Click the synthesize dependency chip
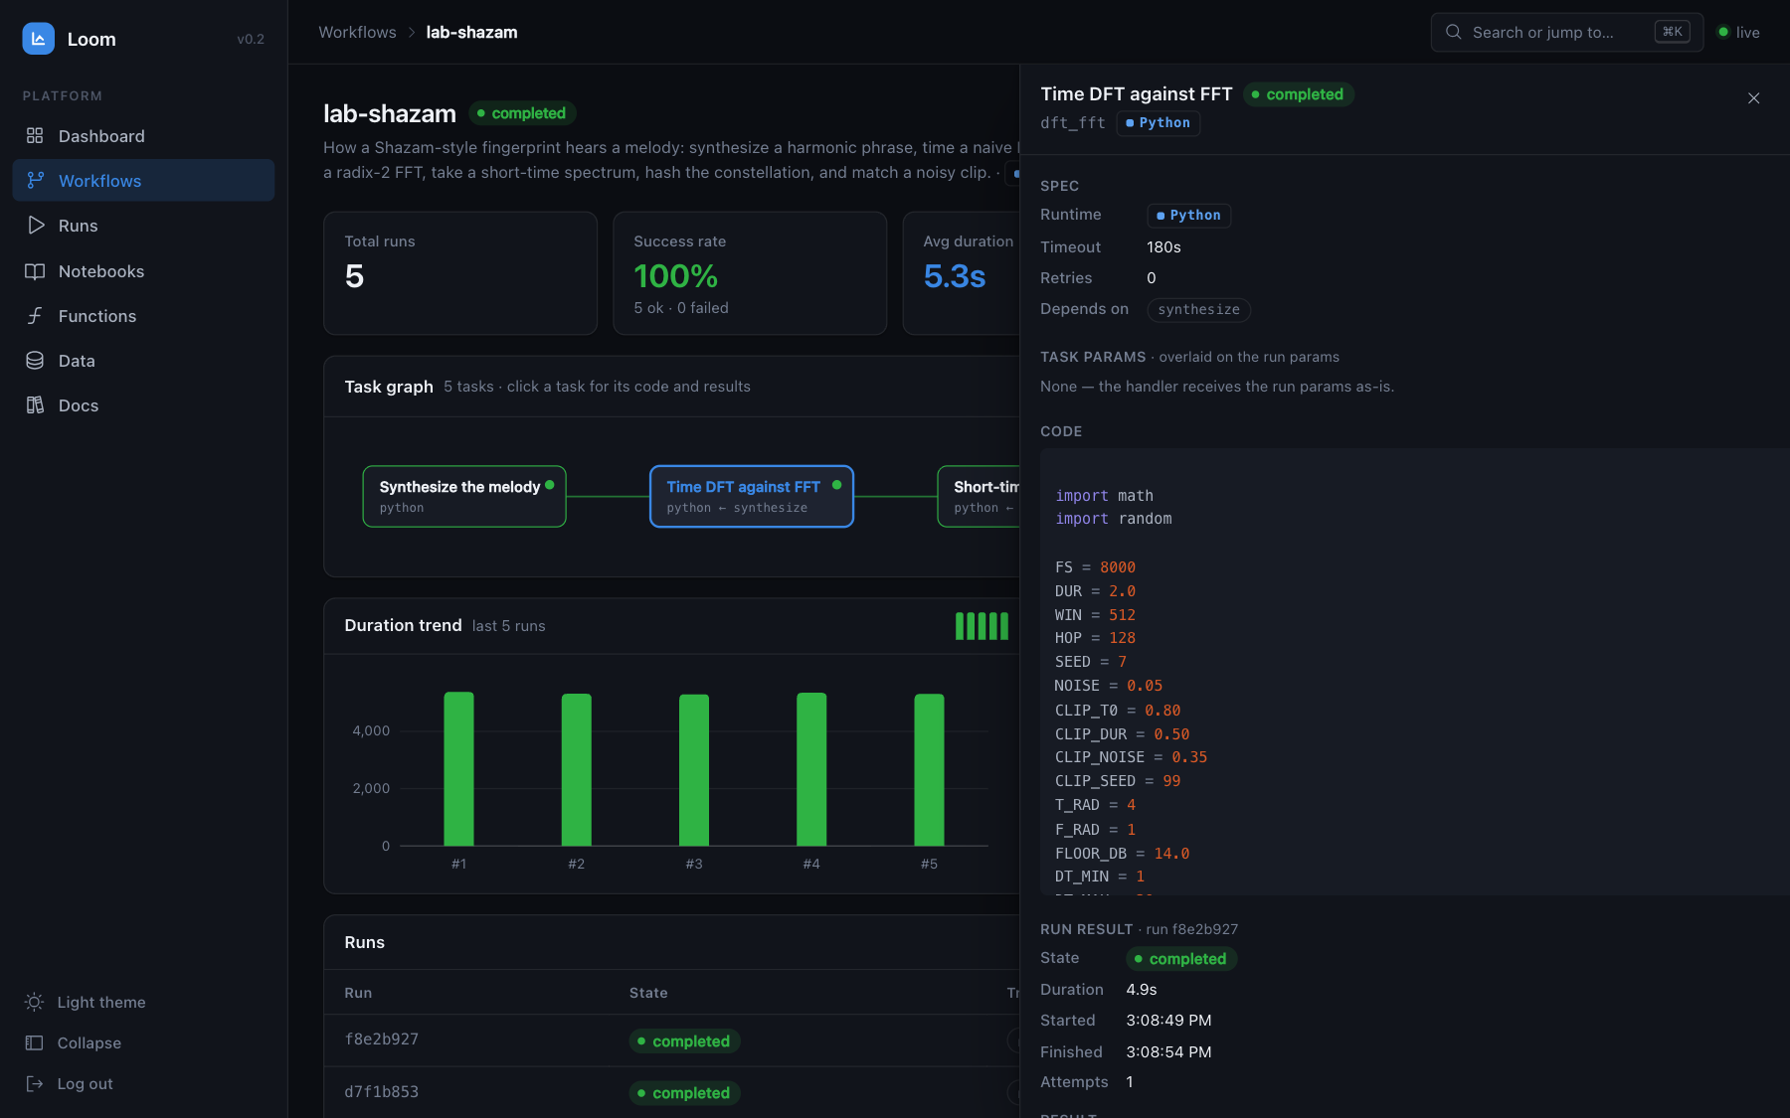This screenshot has height=1118, width=1790. click(x=1198, y=309)
